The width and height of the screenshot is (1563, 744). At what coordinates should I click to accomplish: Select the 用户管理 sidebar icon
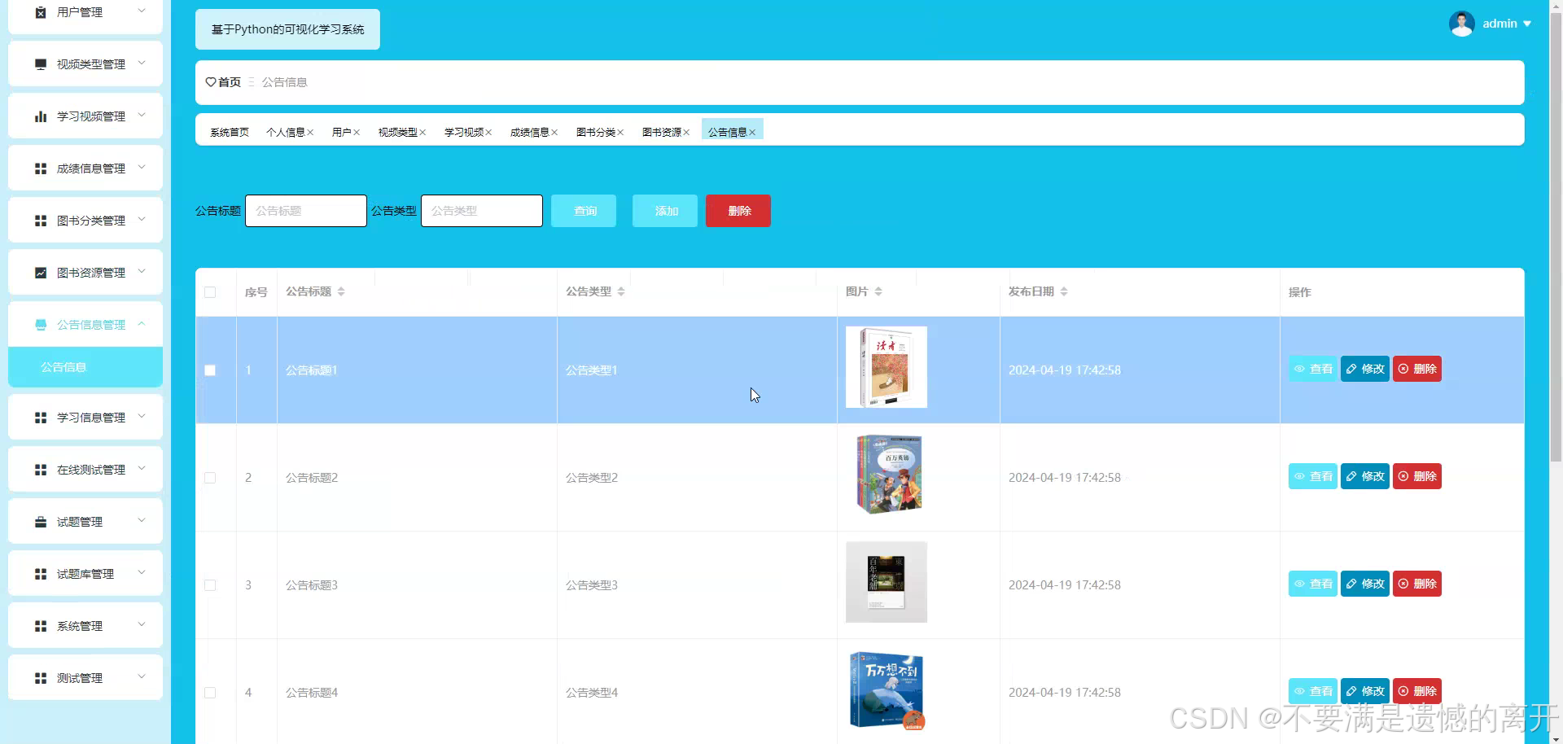41,11
